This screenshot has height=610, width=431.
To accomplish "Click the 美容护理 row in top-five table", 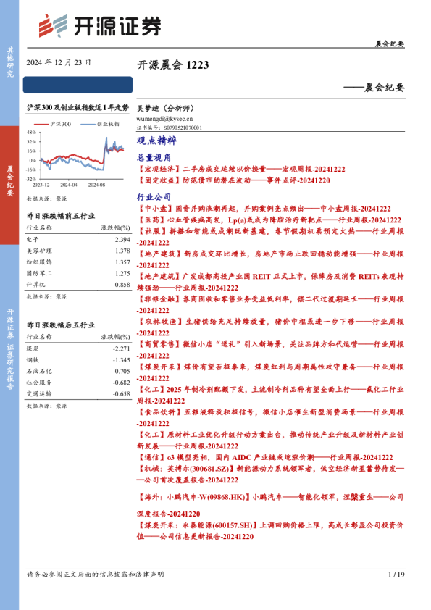I will [x=78, y=251].
